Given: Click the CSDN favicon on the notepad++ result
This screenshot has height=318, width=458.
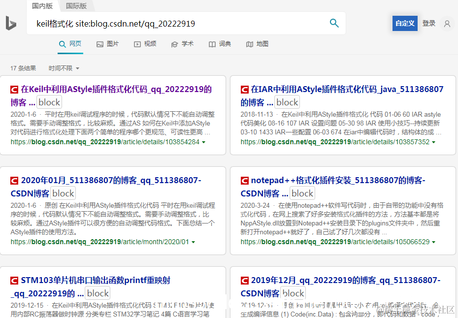Looking at the screenshot, I should point(244,181).
